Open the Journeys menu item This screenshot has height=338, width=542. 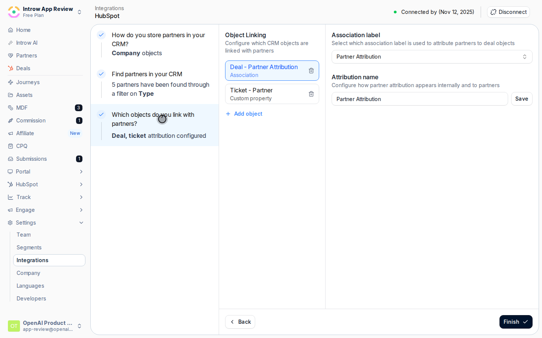click(x=45, y=82)
